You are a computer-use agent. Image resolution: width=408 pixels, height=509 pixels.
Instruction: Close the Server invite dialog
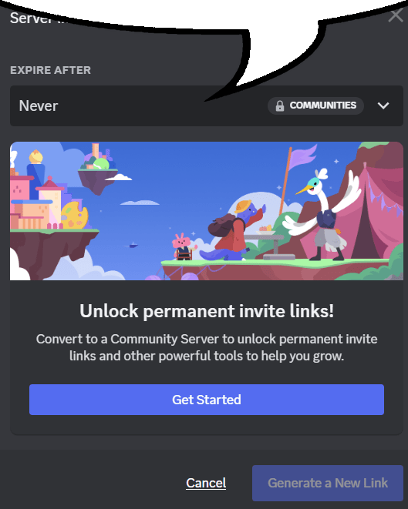click(x=396, y=15)
